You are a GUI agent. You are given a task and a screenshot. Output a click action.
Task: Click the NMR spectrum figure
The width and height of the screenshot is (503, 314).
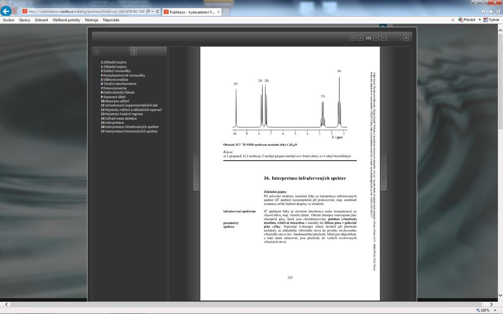tap(290, 104)
